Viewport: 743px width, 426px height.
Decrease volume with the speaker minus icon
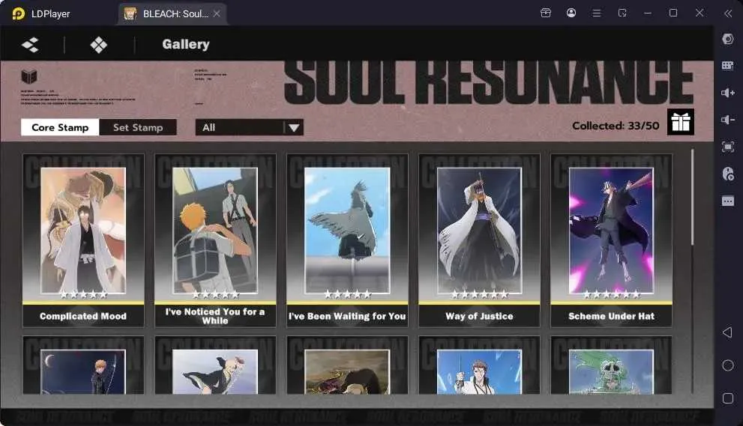[728, 120]
